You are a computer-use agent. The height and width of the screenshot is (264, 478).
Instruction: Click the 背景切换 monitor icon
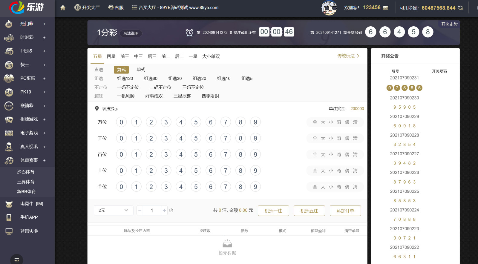tap(9, 231)
